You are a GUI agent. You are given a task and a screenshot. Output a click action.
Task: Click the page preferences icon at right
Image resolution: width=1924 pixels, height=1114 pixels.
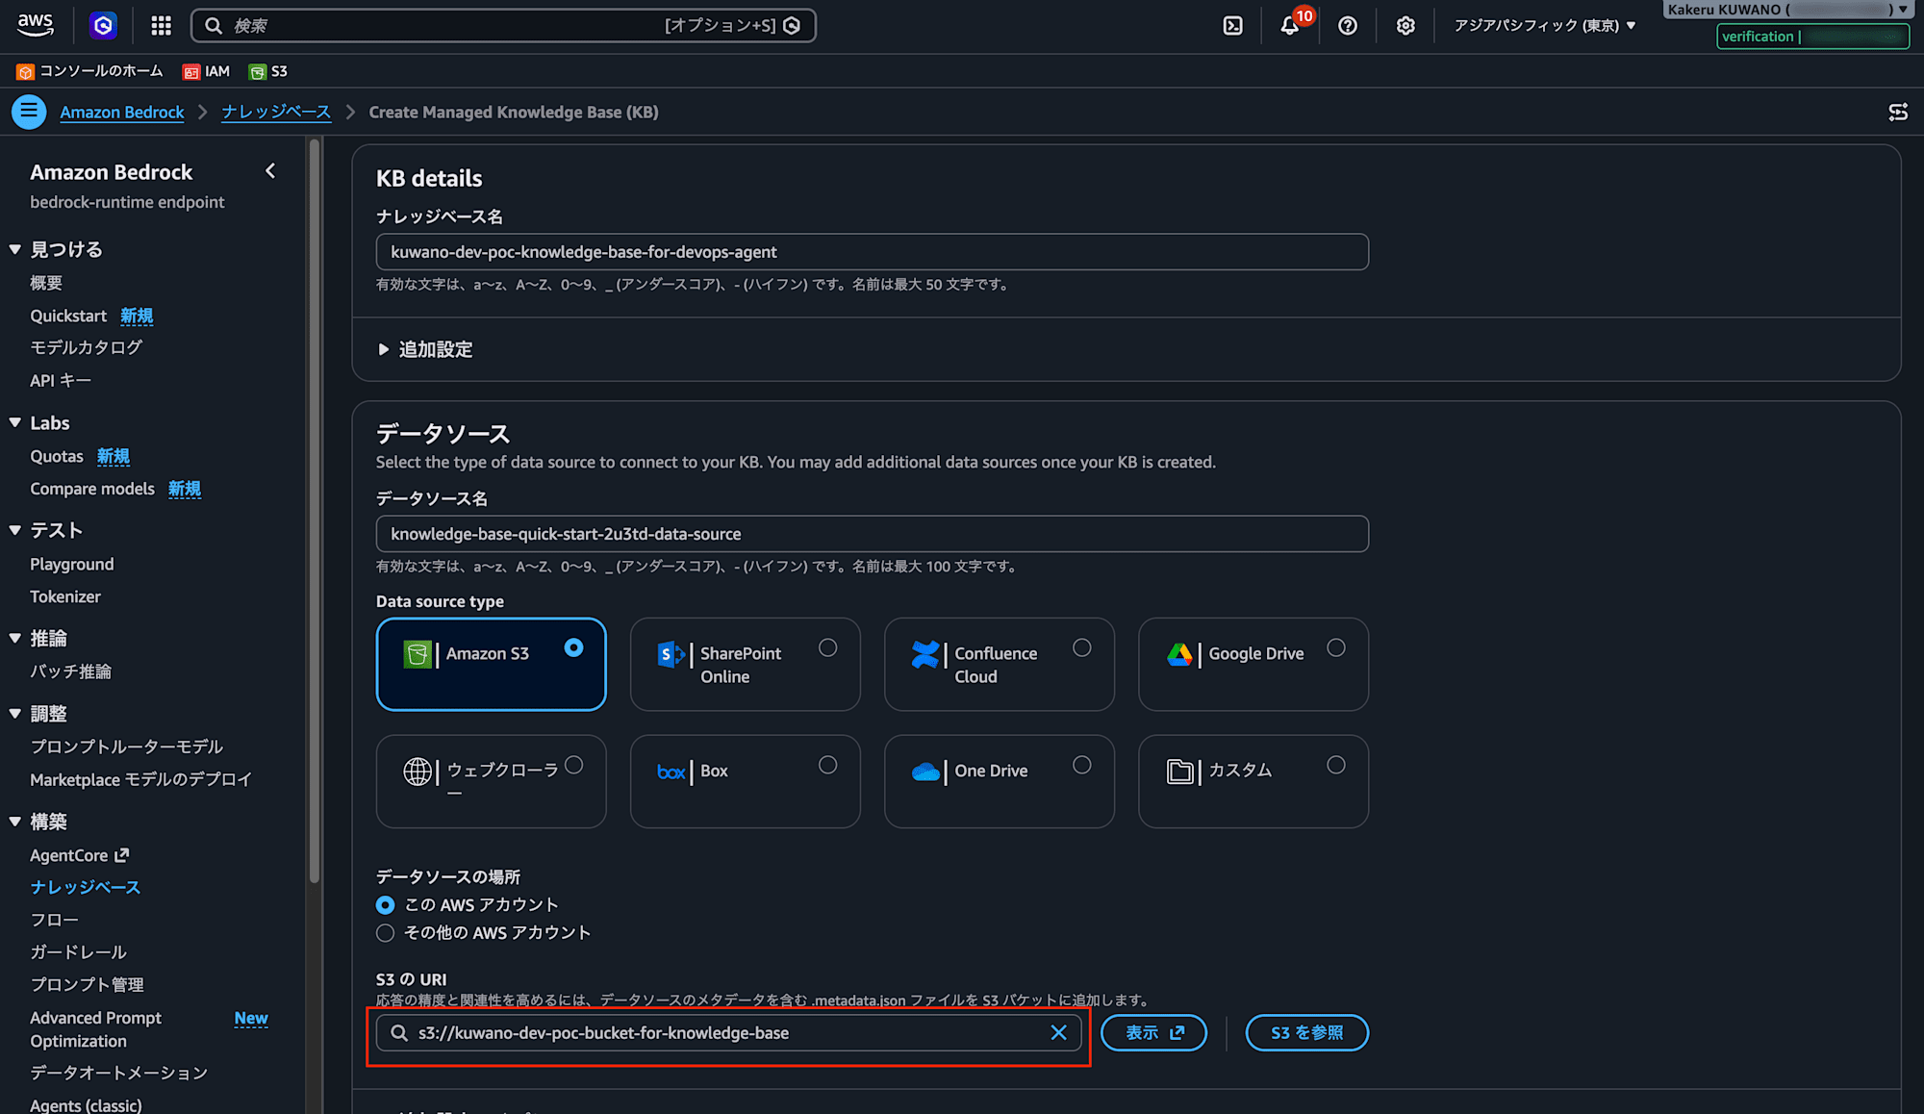point(1898,113)
